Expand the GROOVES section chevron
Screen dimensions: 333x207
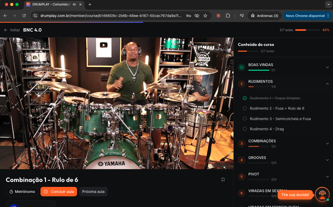point(328,160)
